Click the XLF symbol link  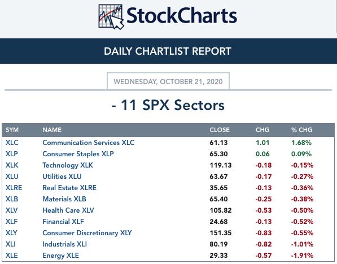[x=12, y=222]
